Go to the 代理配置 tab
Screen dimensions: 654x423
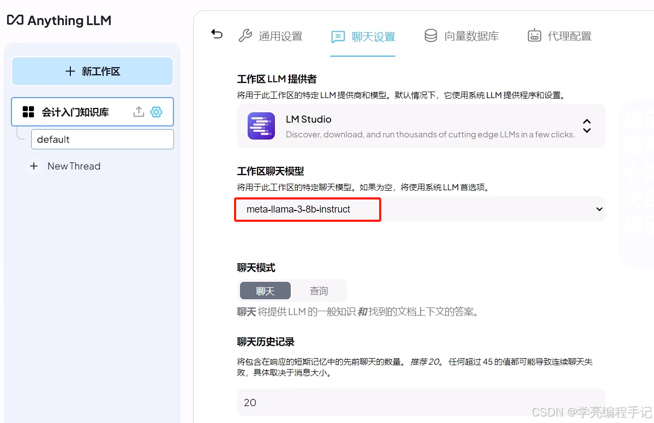point(560,37)
